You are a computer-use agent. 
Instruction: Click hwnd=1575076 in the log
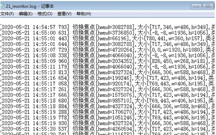point(115,95)
